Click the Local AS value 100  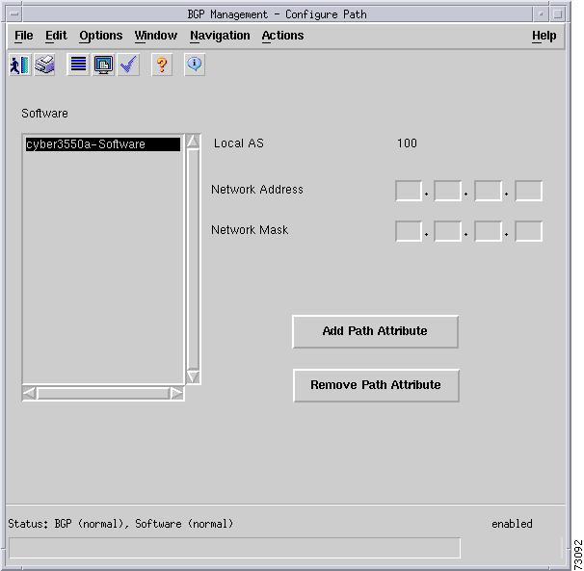click(407, 143)
